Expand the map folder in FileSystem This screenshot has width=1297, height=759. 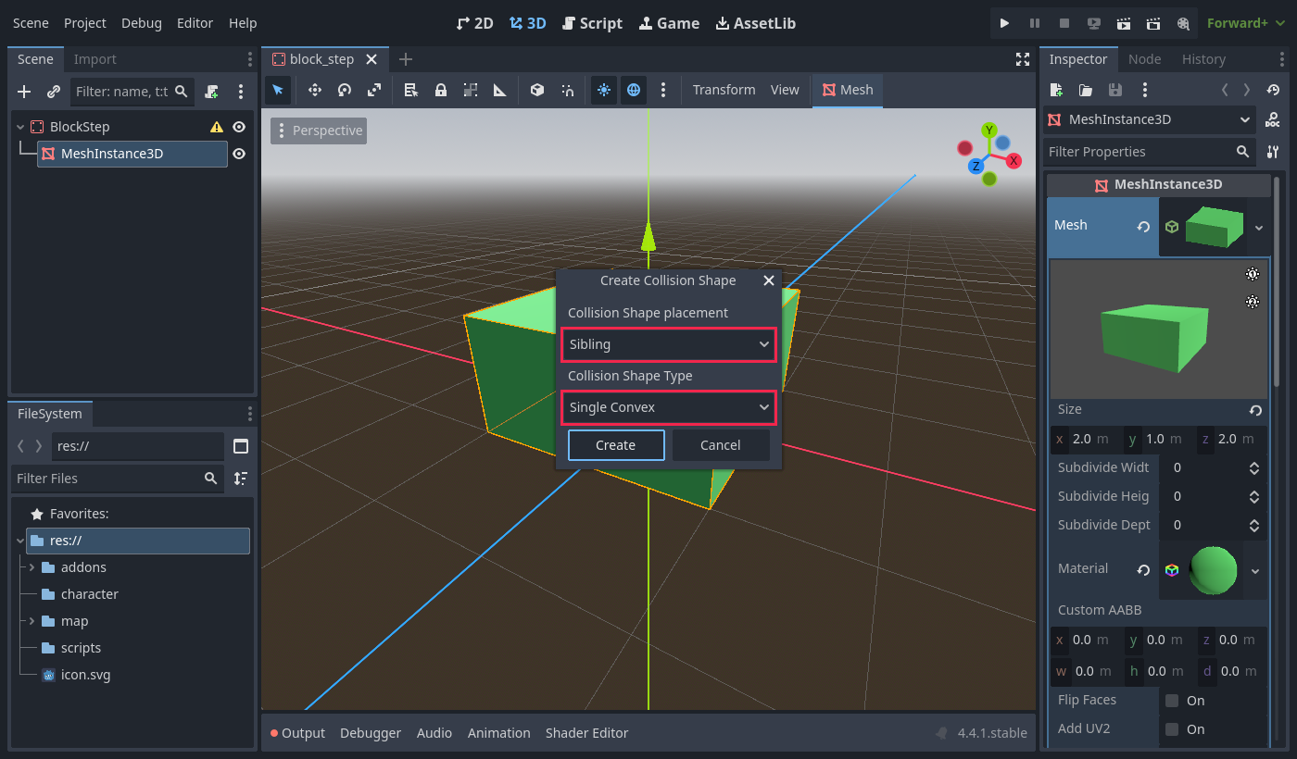pos(31,621)
